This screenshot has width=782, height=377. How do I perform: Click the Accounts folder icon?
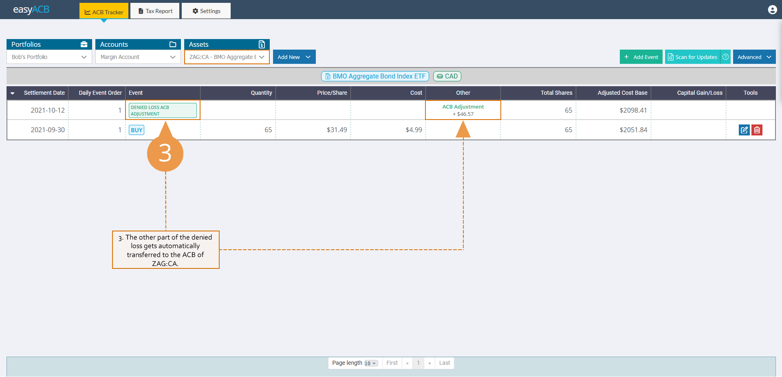click(x=173, y=44)
